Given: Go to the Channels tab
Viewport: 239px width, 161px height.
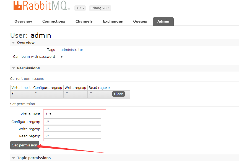Looking at the screenshot, I should click(x=84, y=21).
